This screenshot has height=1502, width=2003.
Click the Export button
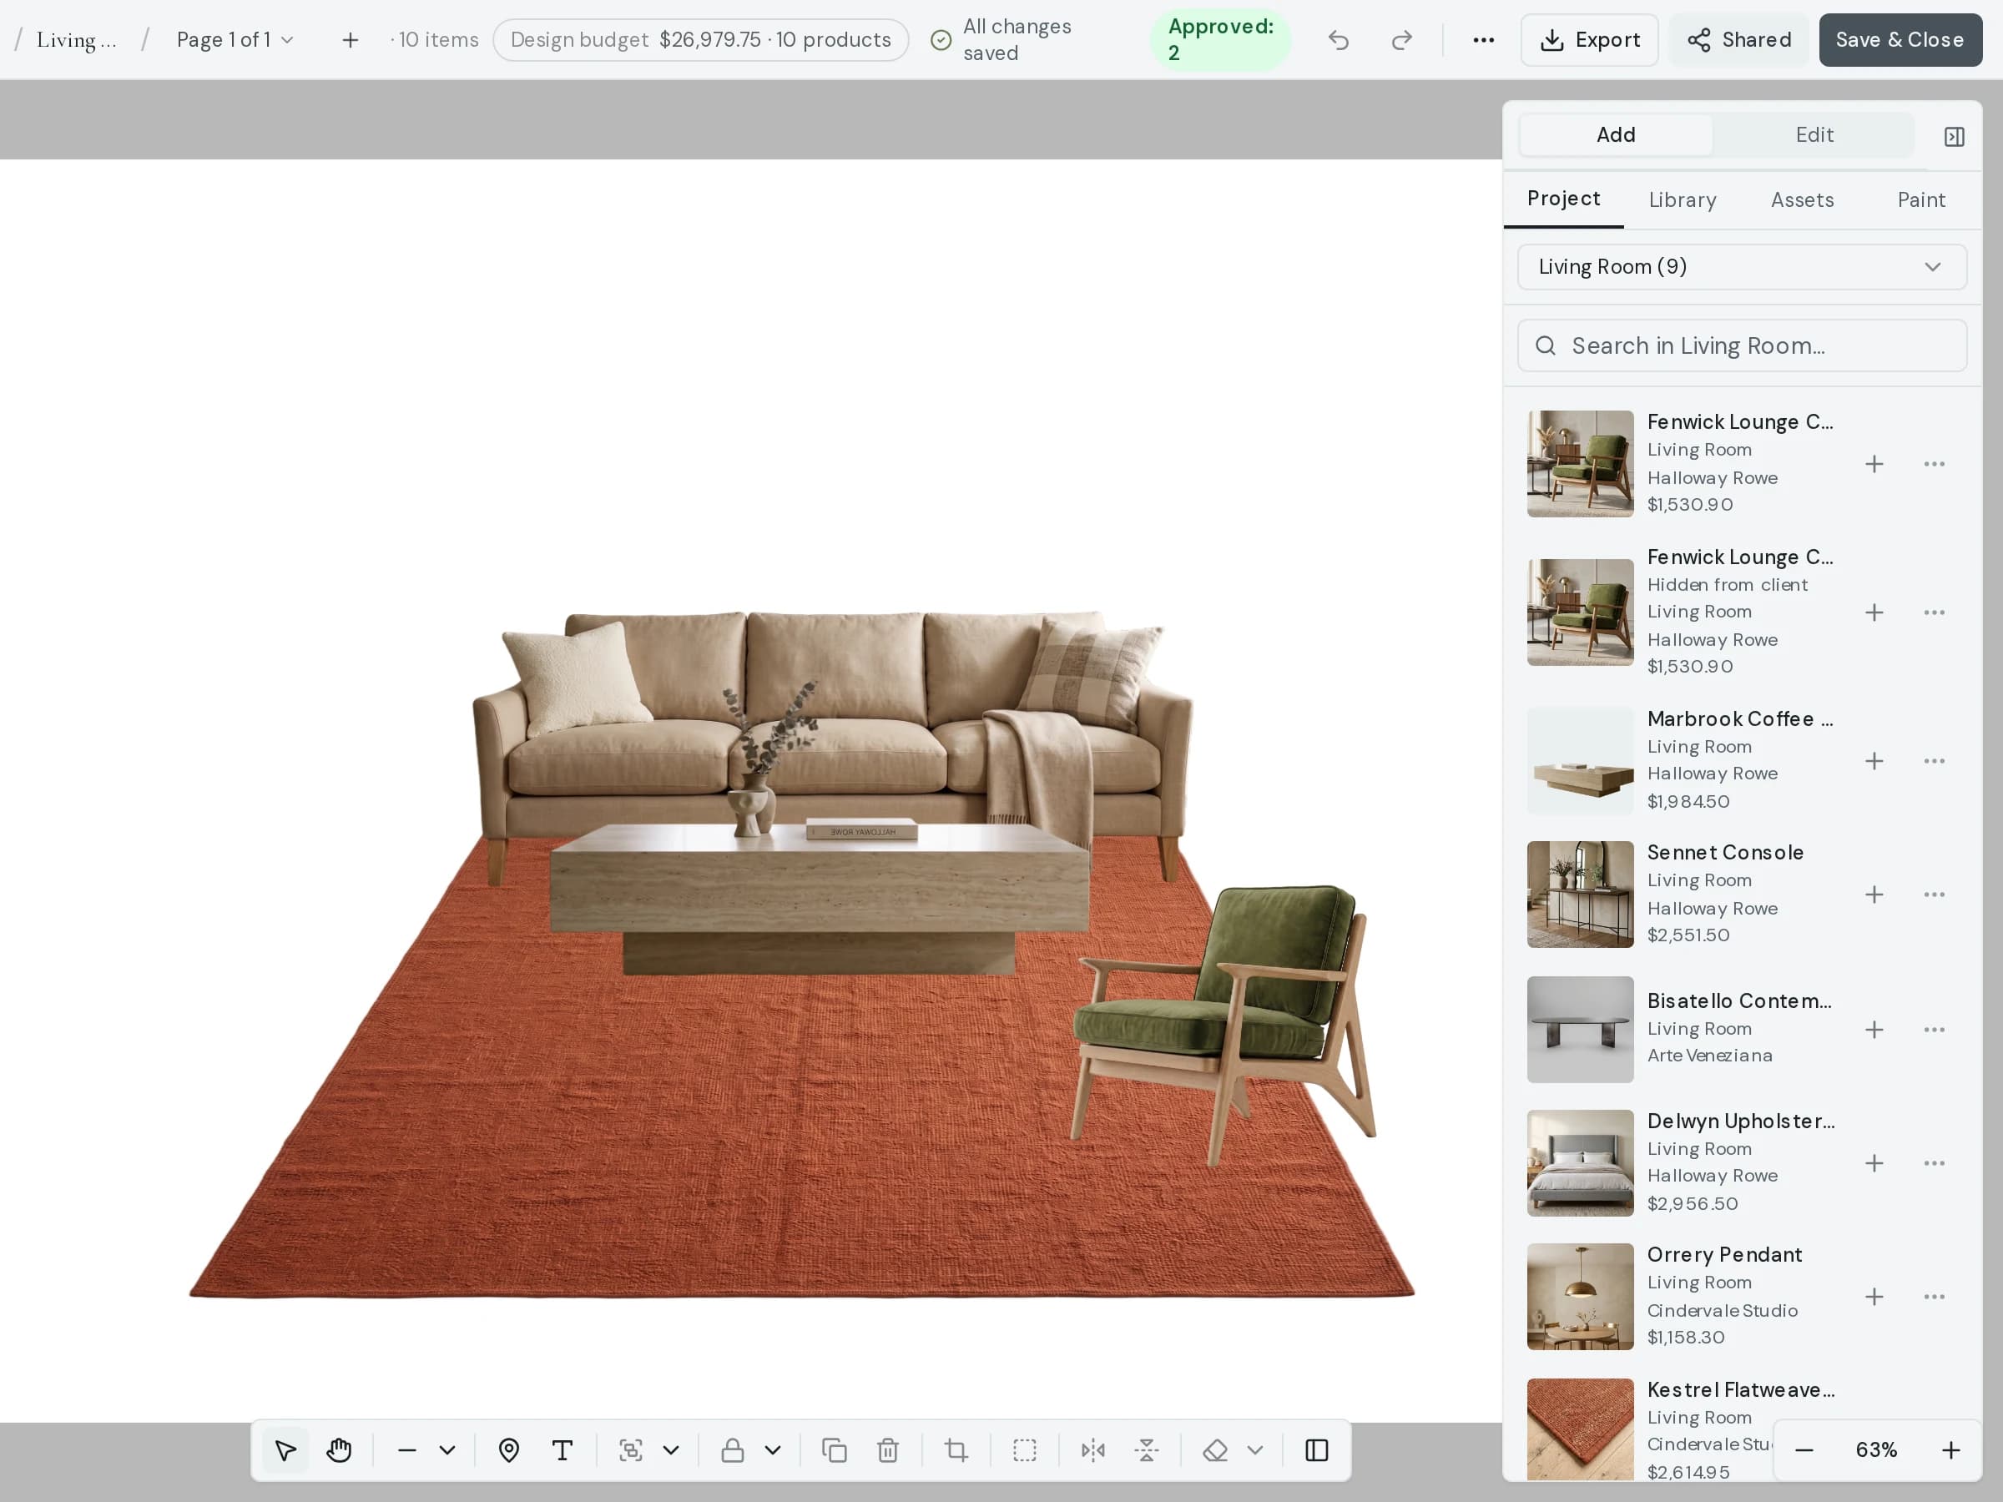coord(1589,40)
